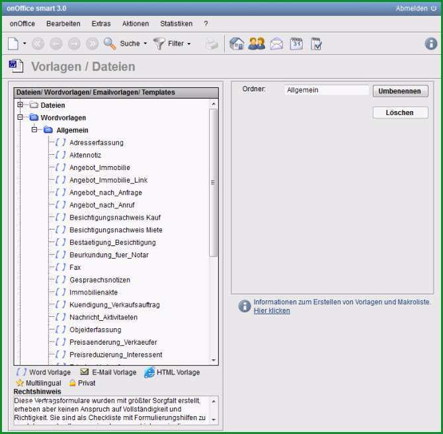Click the print icon in toolbar
Viewport: 443px width, 434px height.
pos(212,44)
